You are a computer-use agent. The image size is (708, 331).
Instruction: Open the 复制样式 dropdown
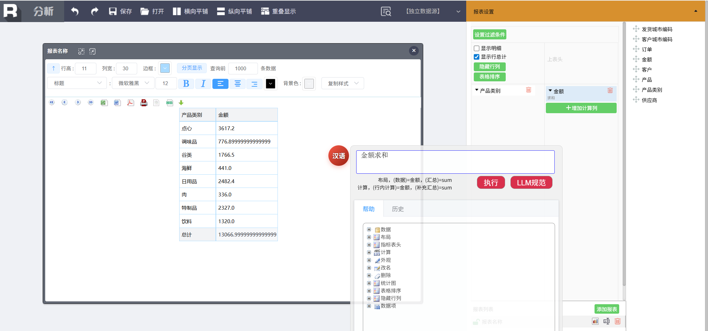pyautogui.click(x=343, y=83)
